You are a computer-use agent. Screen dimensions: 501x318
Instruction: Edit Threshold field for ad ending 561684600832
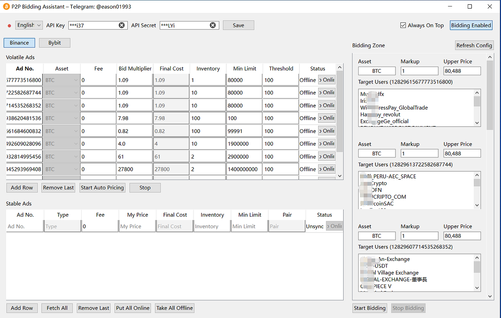coord(281,131)
